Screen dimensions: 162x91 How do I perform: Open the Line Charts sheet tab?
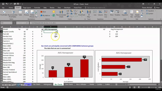point(69,84)
